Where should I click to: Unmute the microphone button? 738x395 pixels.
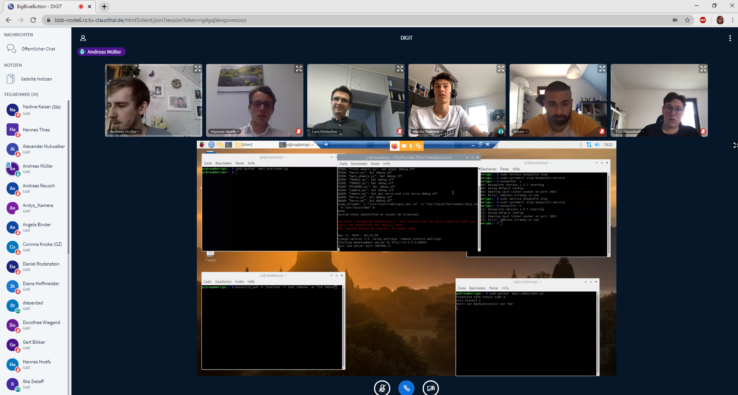pos(382,388)
